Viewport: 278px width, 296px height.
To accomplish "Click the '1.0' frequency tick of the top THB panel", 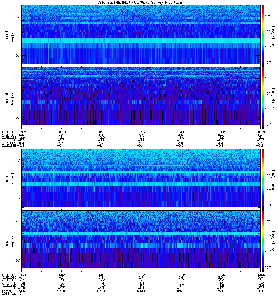I will click(18, 17).
